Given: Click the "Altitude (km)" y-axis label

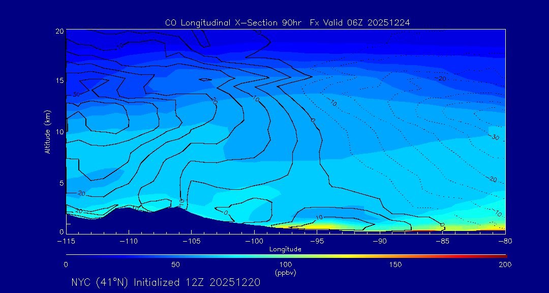Looking at the screenshot, I should (47, 131).
